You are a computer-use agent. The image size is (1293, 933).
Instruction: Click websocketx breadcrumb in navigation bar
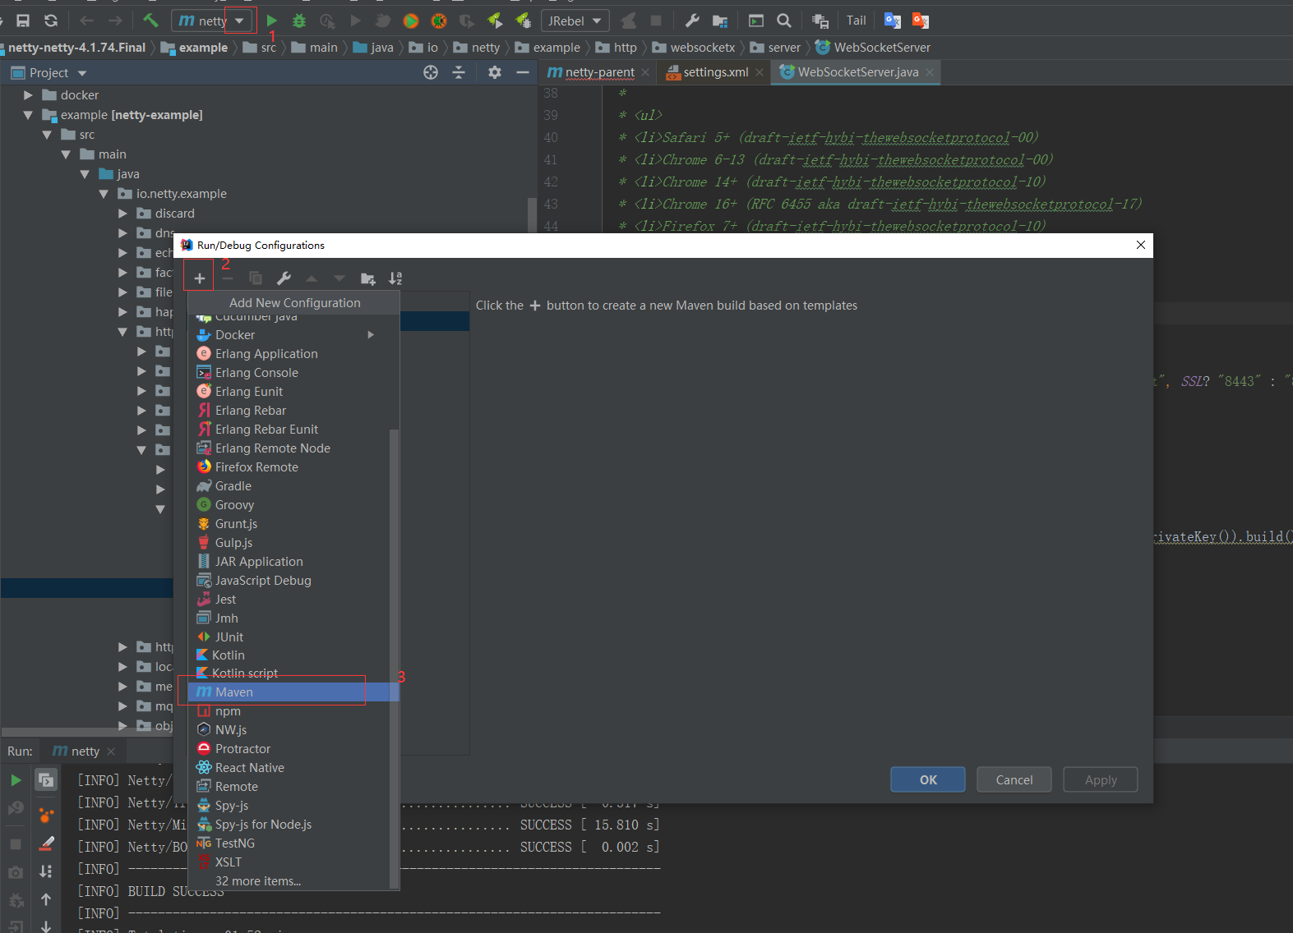[x=694, y=48]
